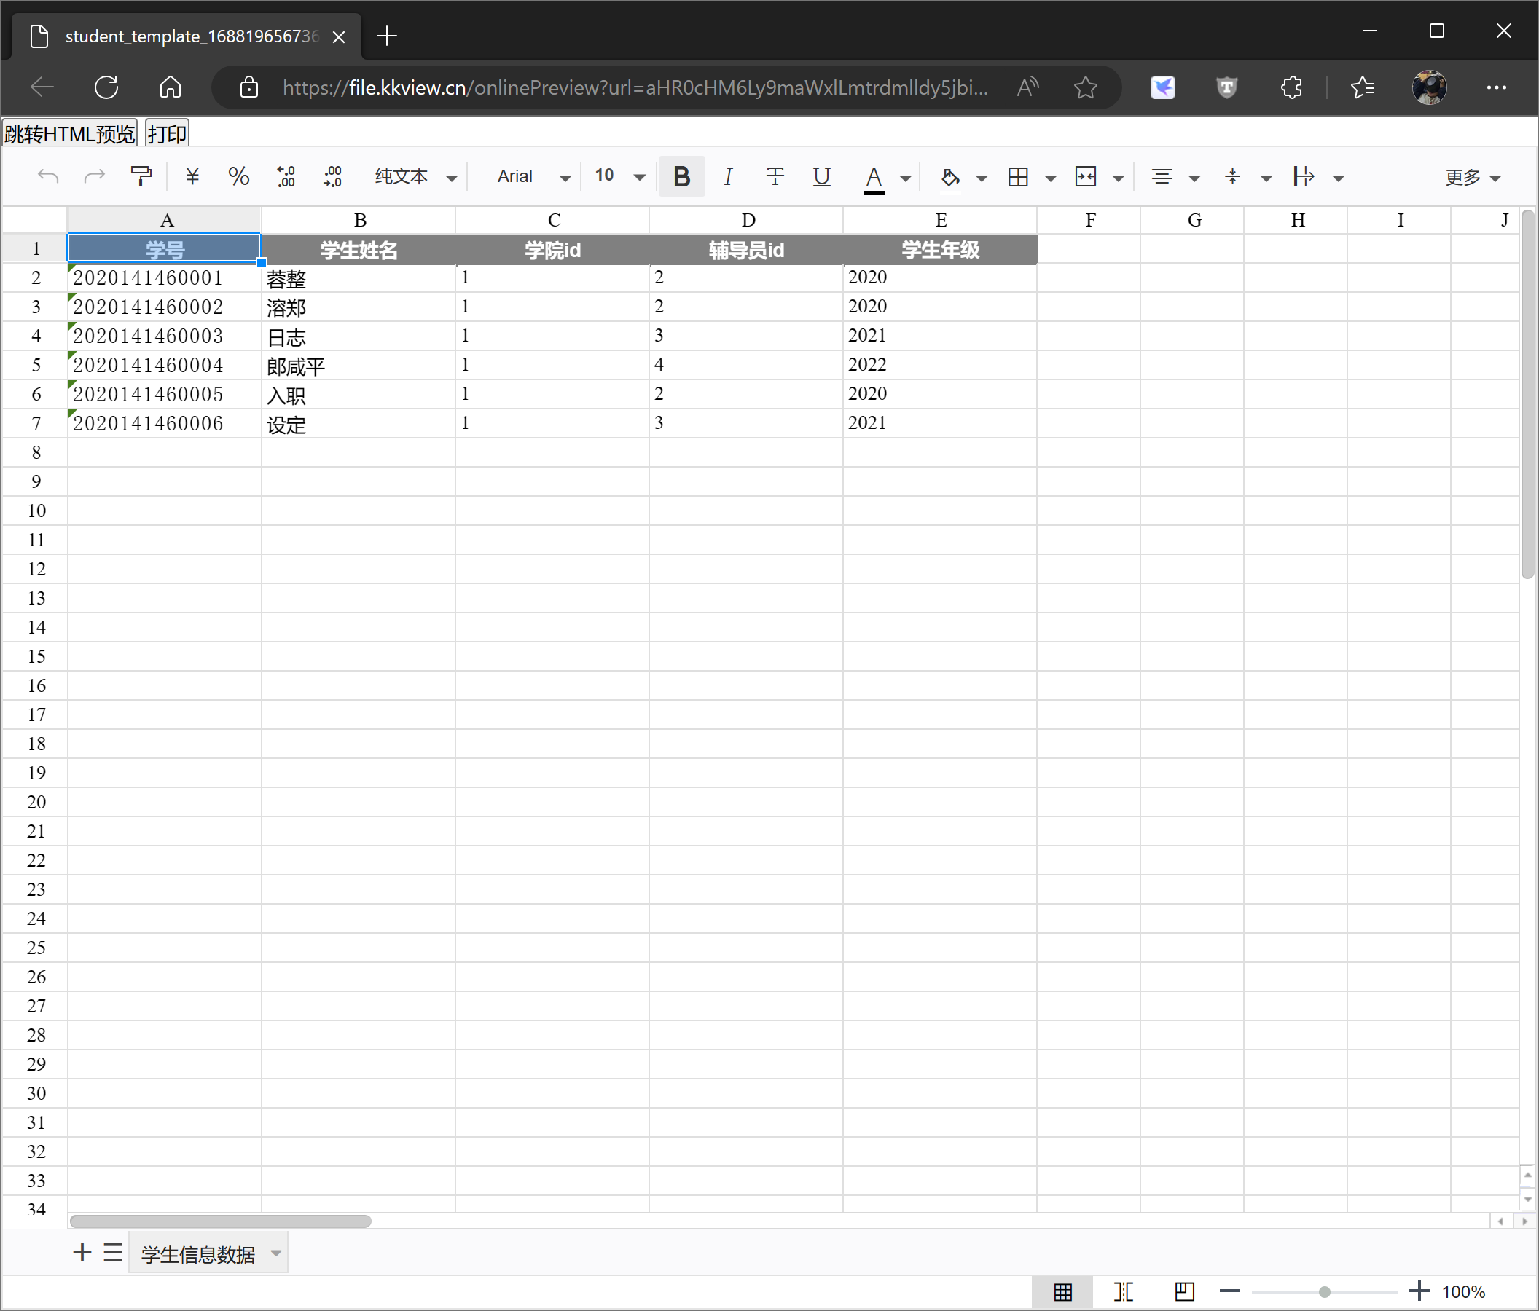Click the 打印 print button
Screen dimensions: 1539x1311
coord(167,133)
